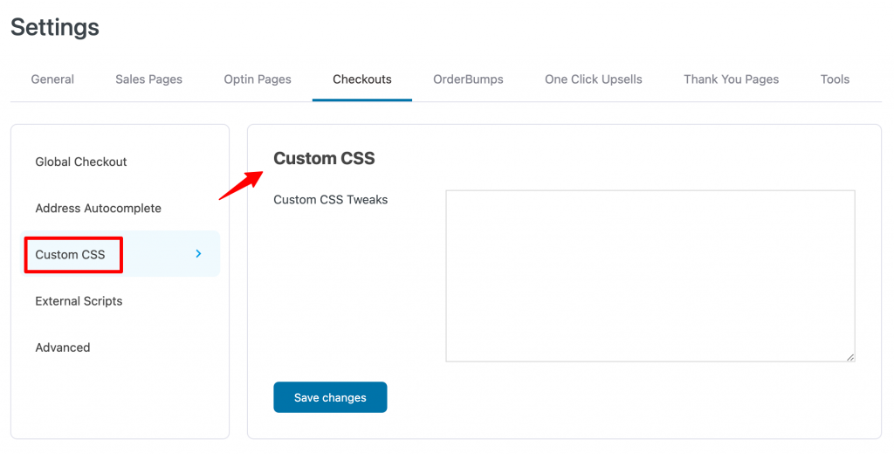Switch to Thank You Pages tab
The height and width of the screenshot is (454, 894).
(732, 79)
